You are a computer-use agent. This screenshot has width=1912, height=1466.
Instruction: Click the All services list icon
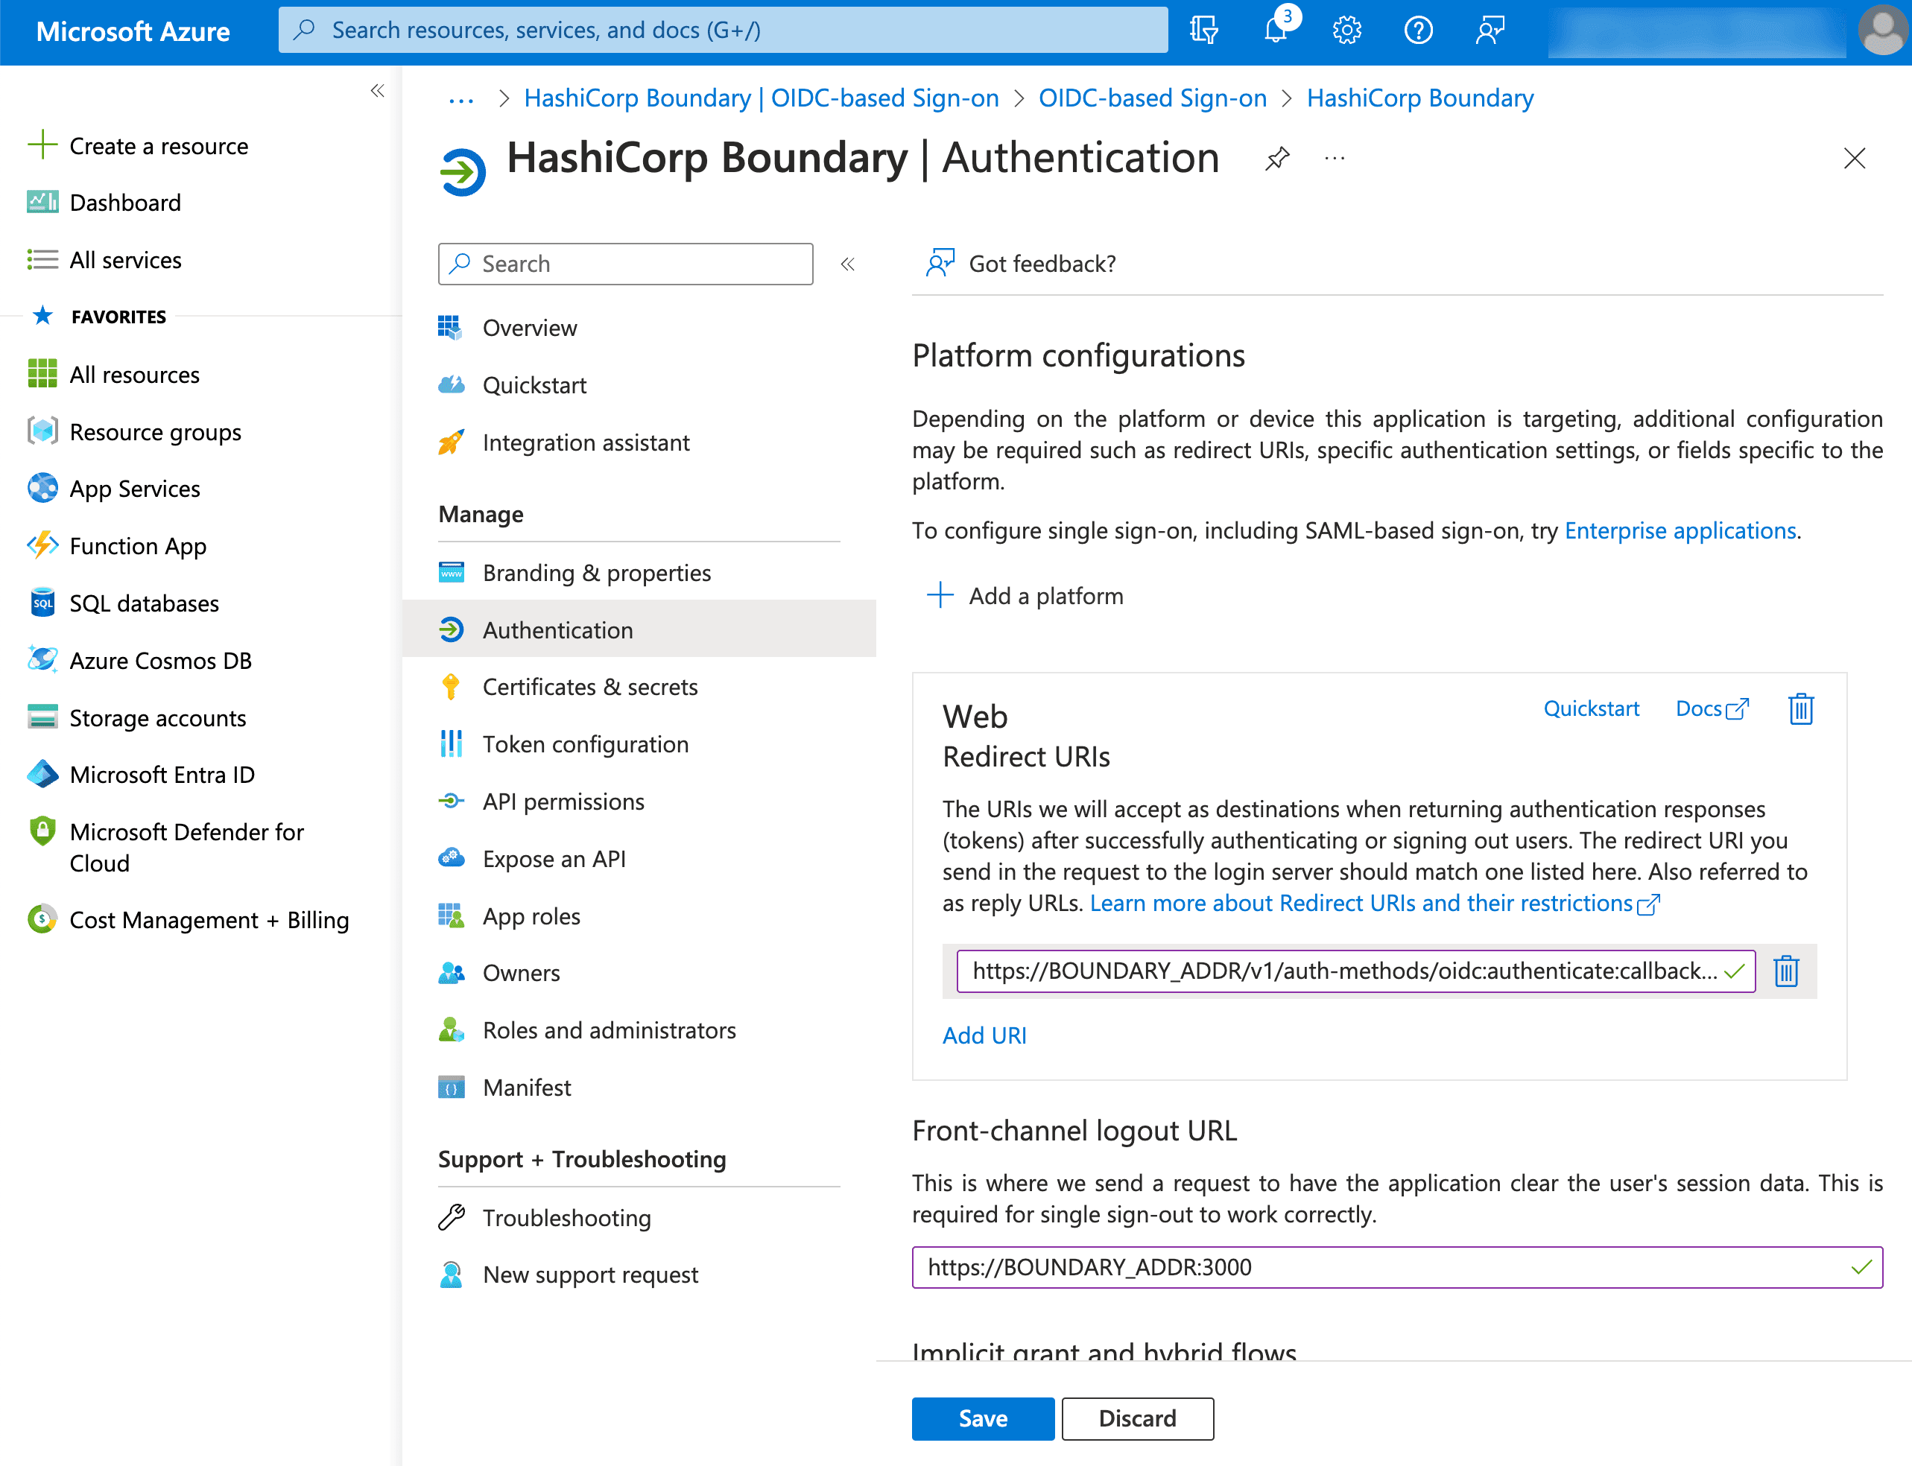pos(42,259)
